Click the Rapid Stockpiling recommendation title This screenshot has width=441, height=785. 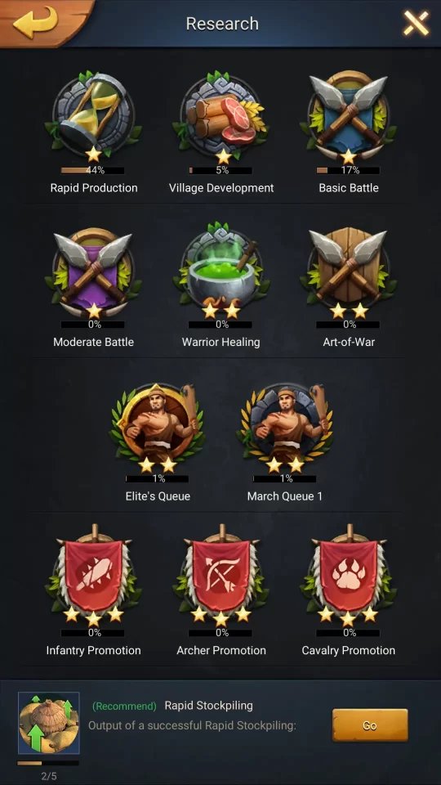coord(208,706)
